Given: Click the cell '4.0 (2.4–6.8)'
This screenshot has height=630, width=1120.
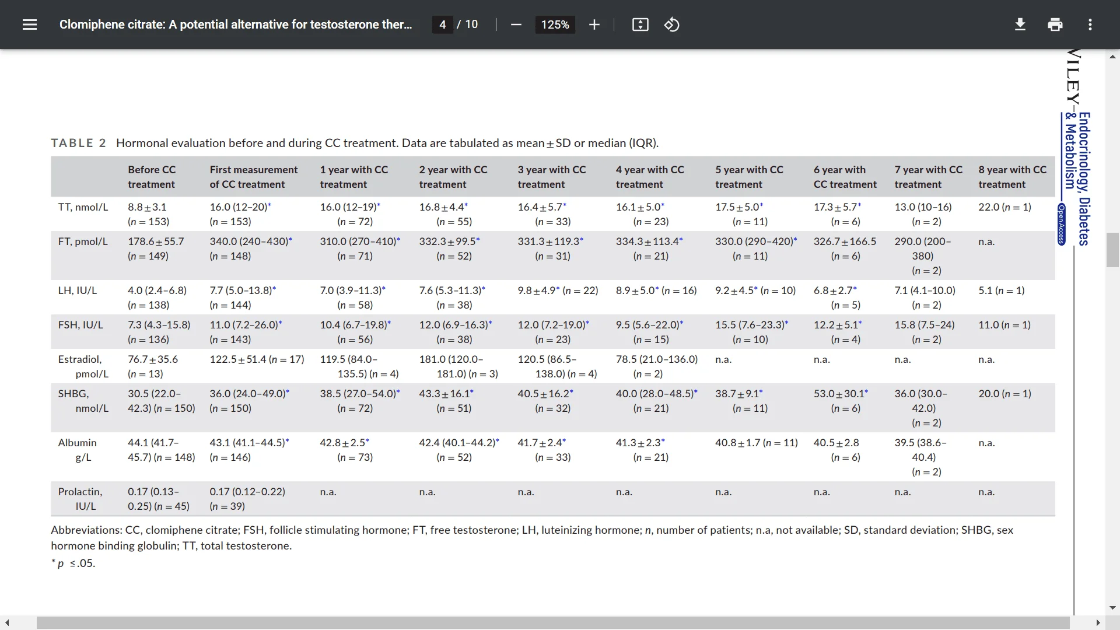Looking at the screenshot, I should coord(157,290).
